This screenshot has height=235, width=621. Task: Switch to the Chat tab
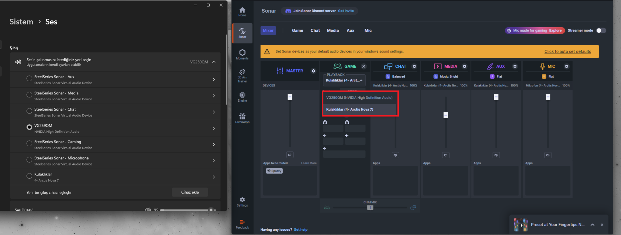pyautogui.click(x=315, y=30)
